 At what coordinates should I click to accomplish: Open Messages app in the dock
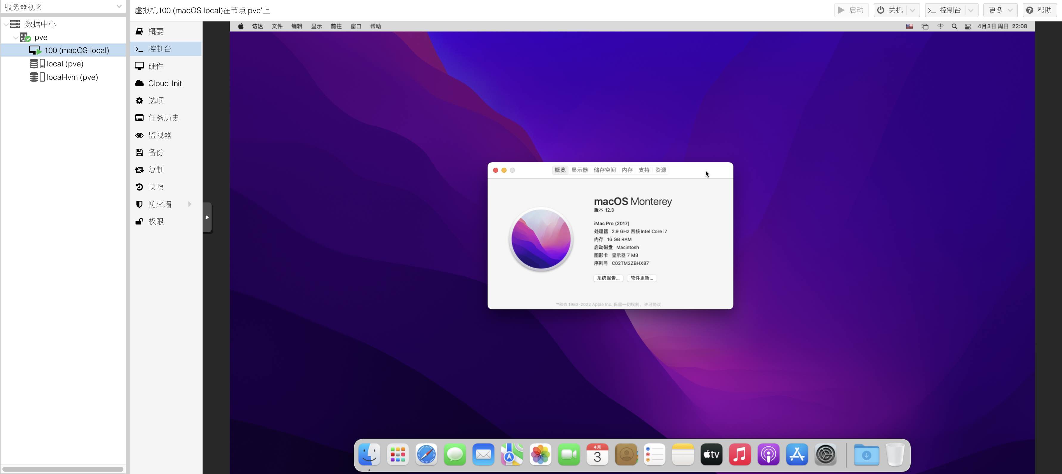coord(455,455)
